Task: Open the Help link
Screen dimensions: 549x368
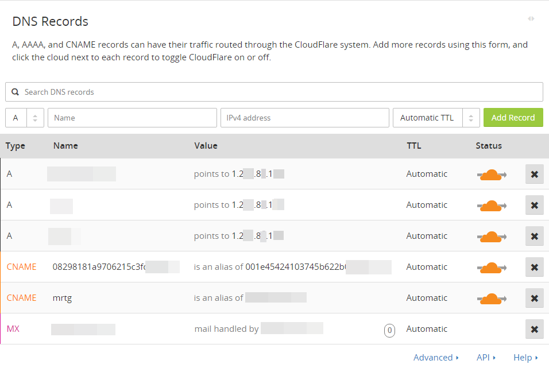Action: 525,358
